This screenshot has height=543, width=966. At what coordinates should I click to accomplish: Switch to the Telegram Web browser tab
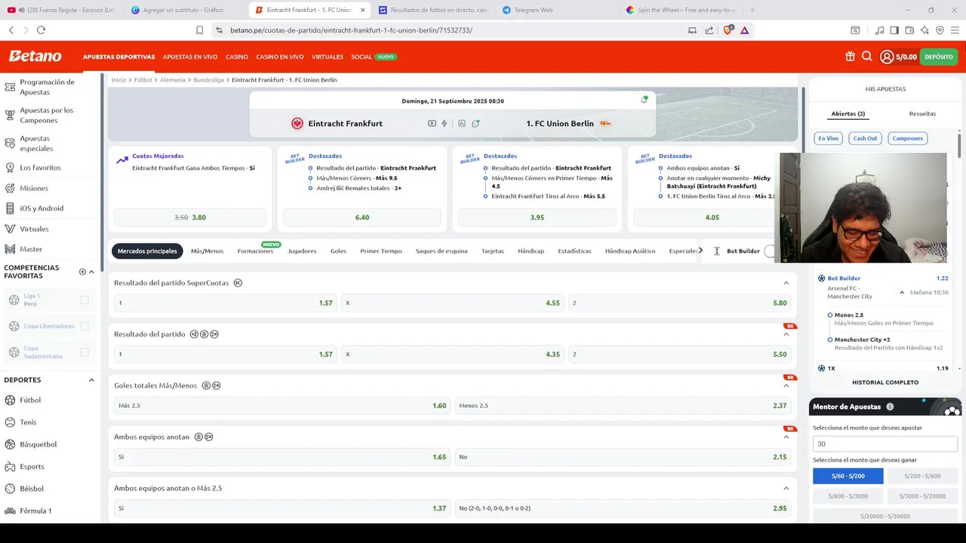click(x=533, y=10)
